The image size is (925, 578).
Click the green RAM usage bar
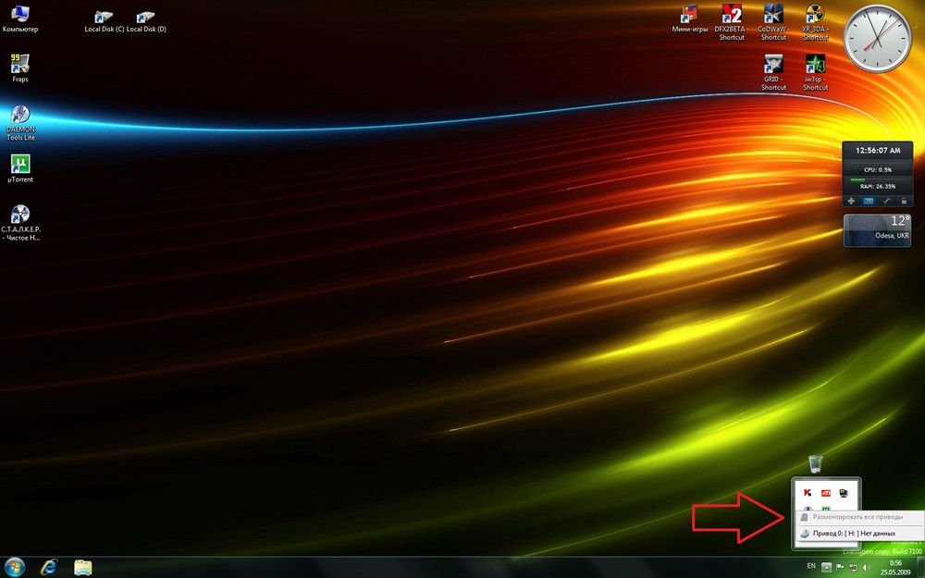[x=857, y=179]
